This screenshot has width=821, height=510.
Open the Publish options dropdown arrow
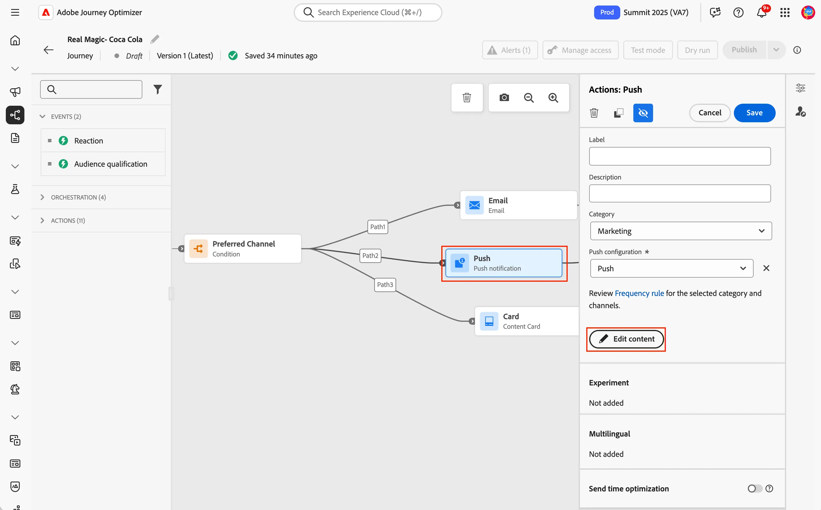pos(776,50)
